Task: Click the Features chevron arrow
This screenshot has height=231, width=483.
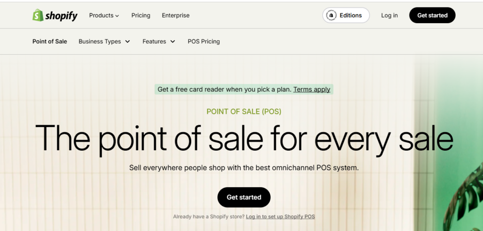Action: tap(173, 41)
